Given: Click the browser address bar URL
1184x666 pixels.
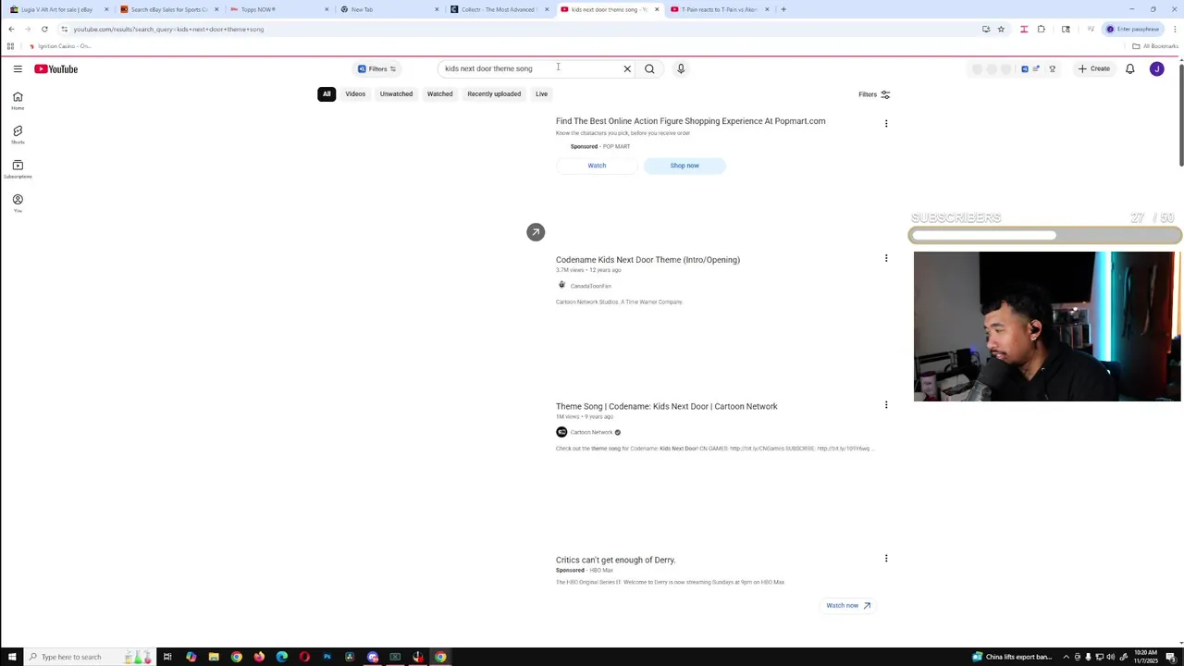Looking at the screenshot, I should pos(168,29).
